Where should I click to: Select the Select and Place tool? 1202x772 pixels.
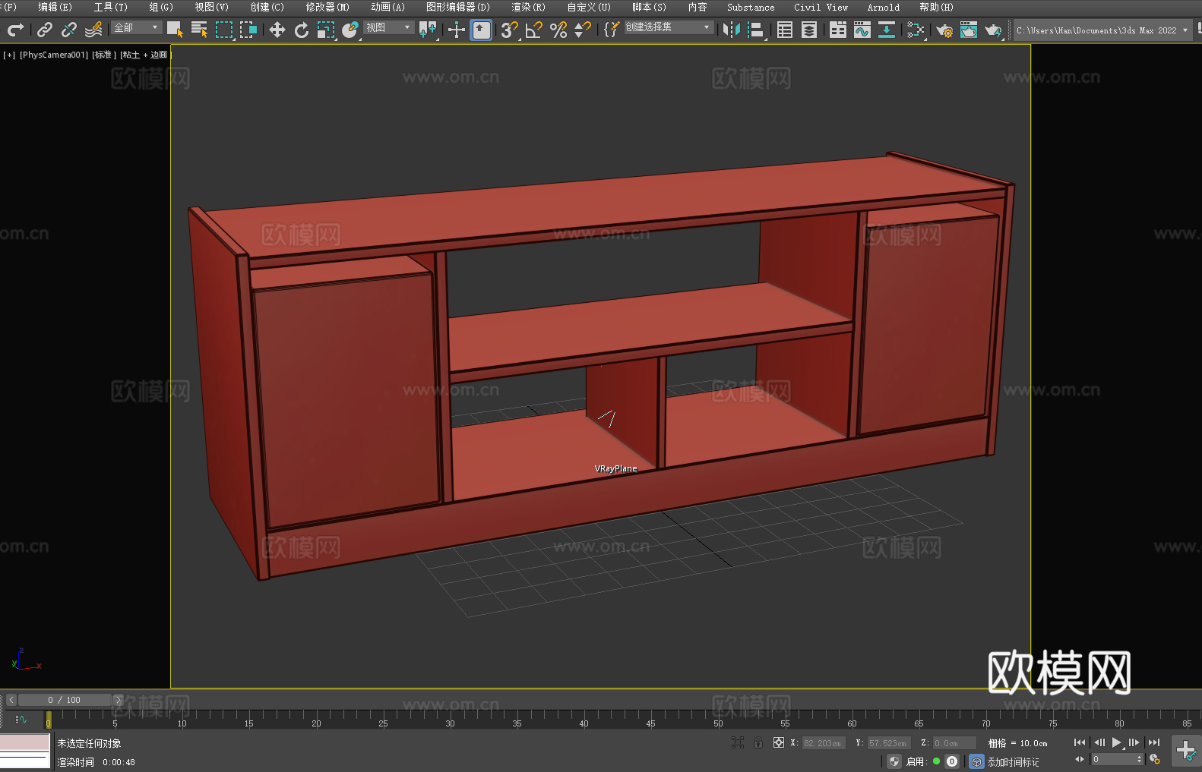tap(350, 30)
